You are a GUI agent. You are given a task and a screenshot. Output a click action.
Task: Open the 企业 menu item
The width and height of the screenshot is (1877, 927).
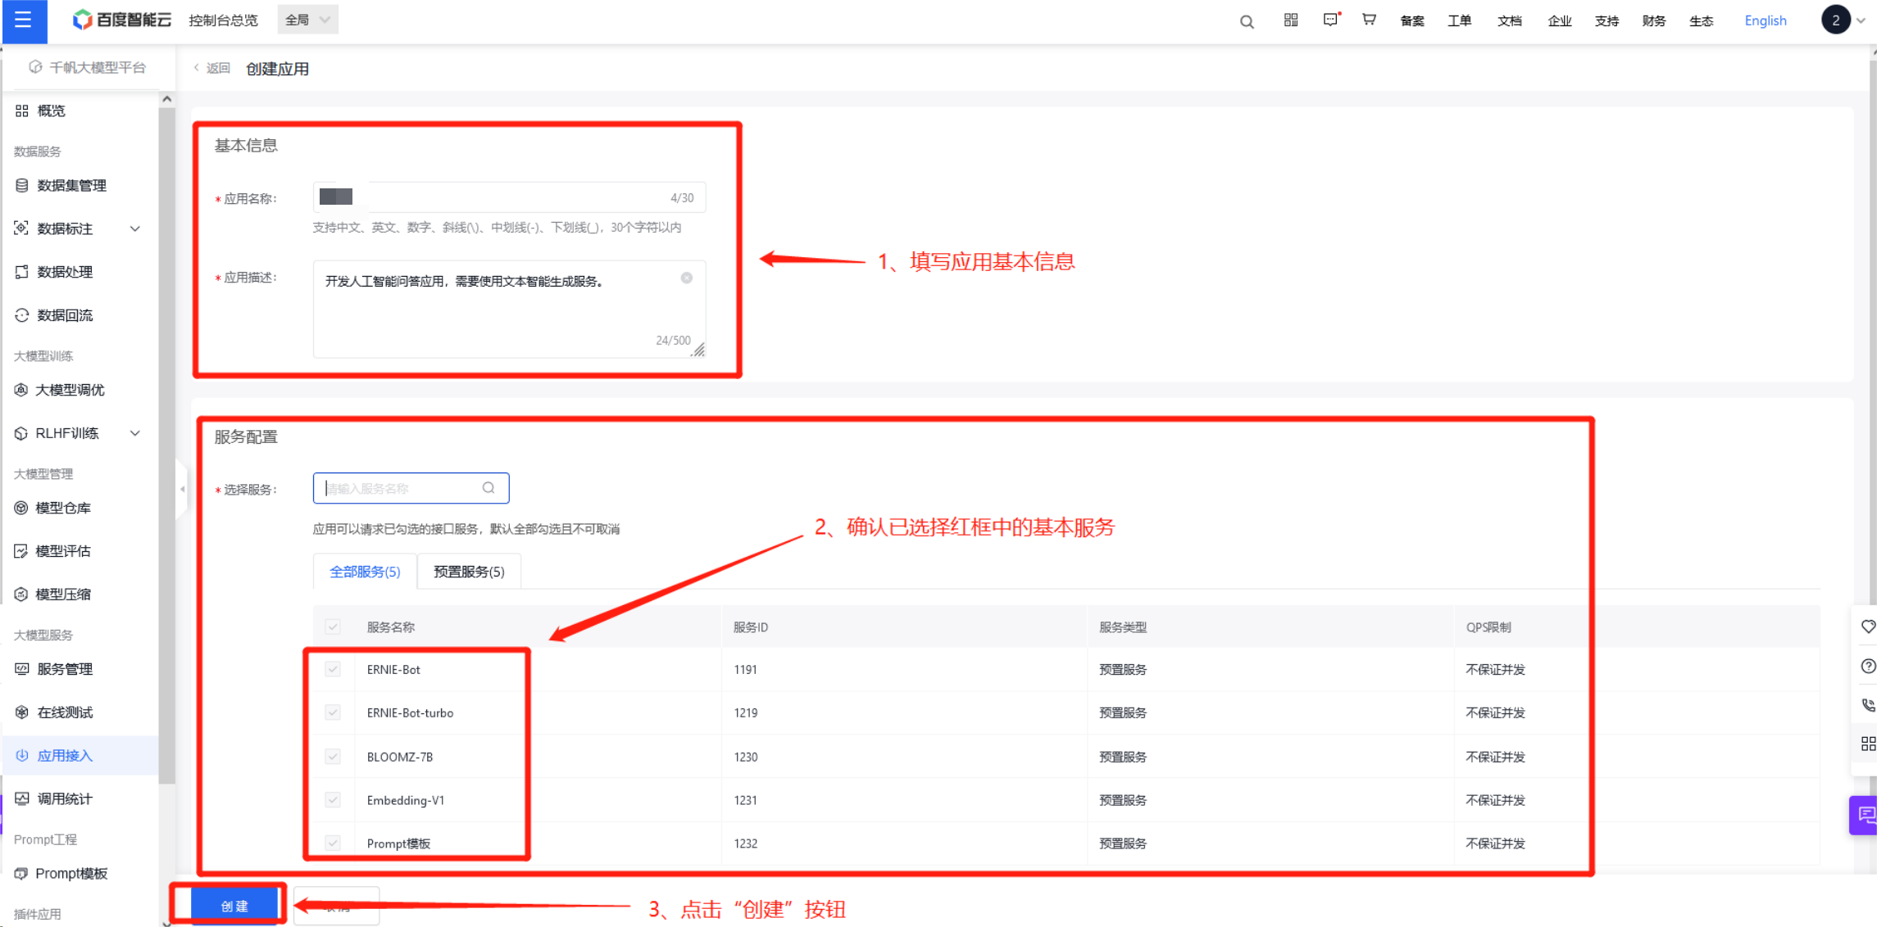point(1559,20)
